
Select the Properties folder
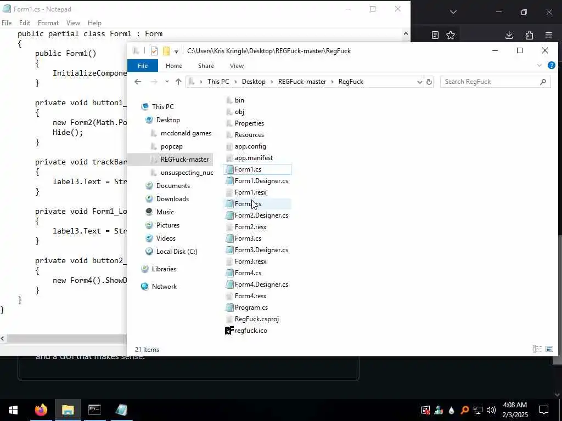[249, 123]
